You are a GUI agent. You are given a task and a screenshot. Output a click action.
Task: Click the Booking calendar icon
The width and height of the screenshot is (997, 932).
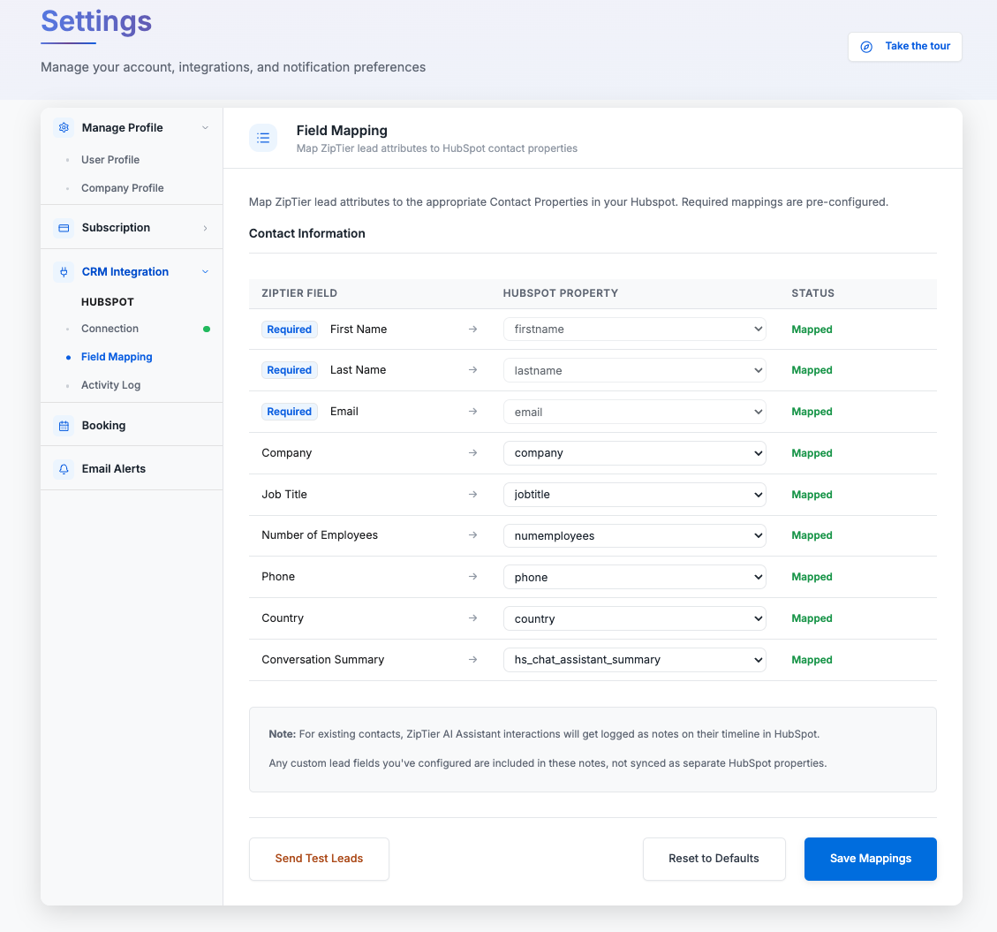click(x=64, y=426)
